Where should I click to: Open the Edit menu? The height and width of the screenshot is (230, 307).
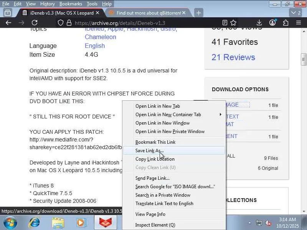tap(17, 4)
